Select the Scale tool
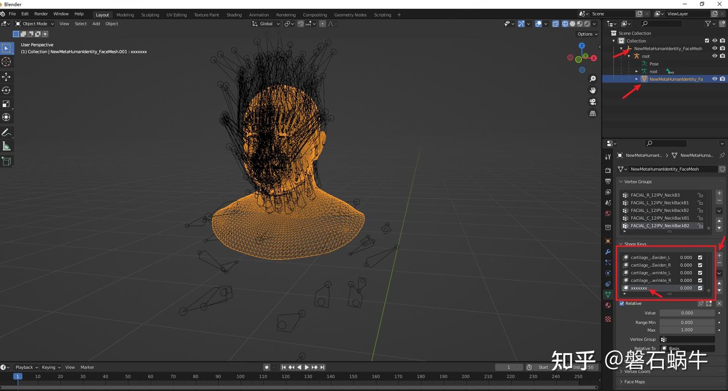 (x=6, y=104)
